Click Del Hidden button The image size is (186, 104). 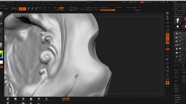(x=138, y=10)
